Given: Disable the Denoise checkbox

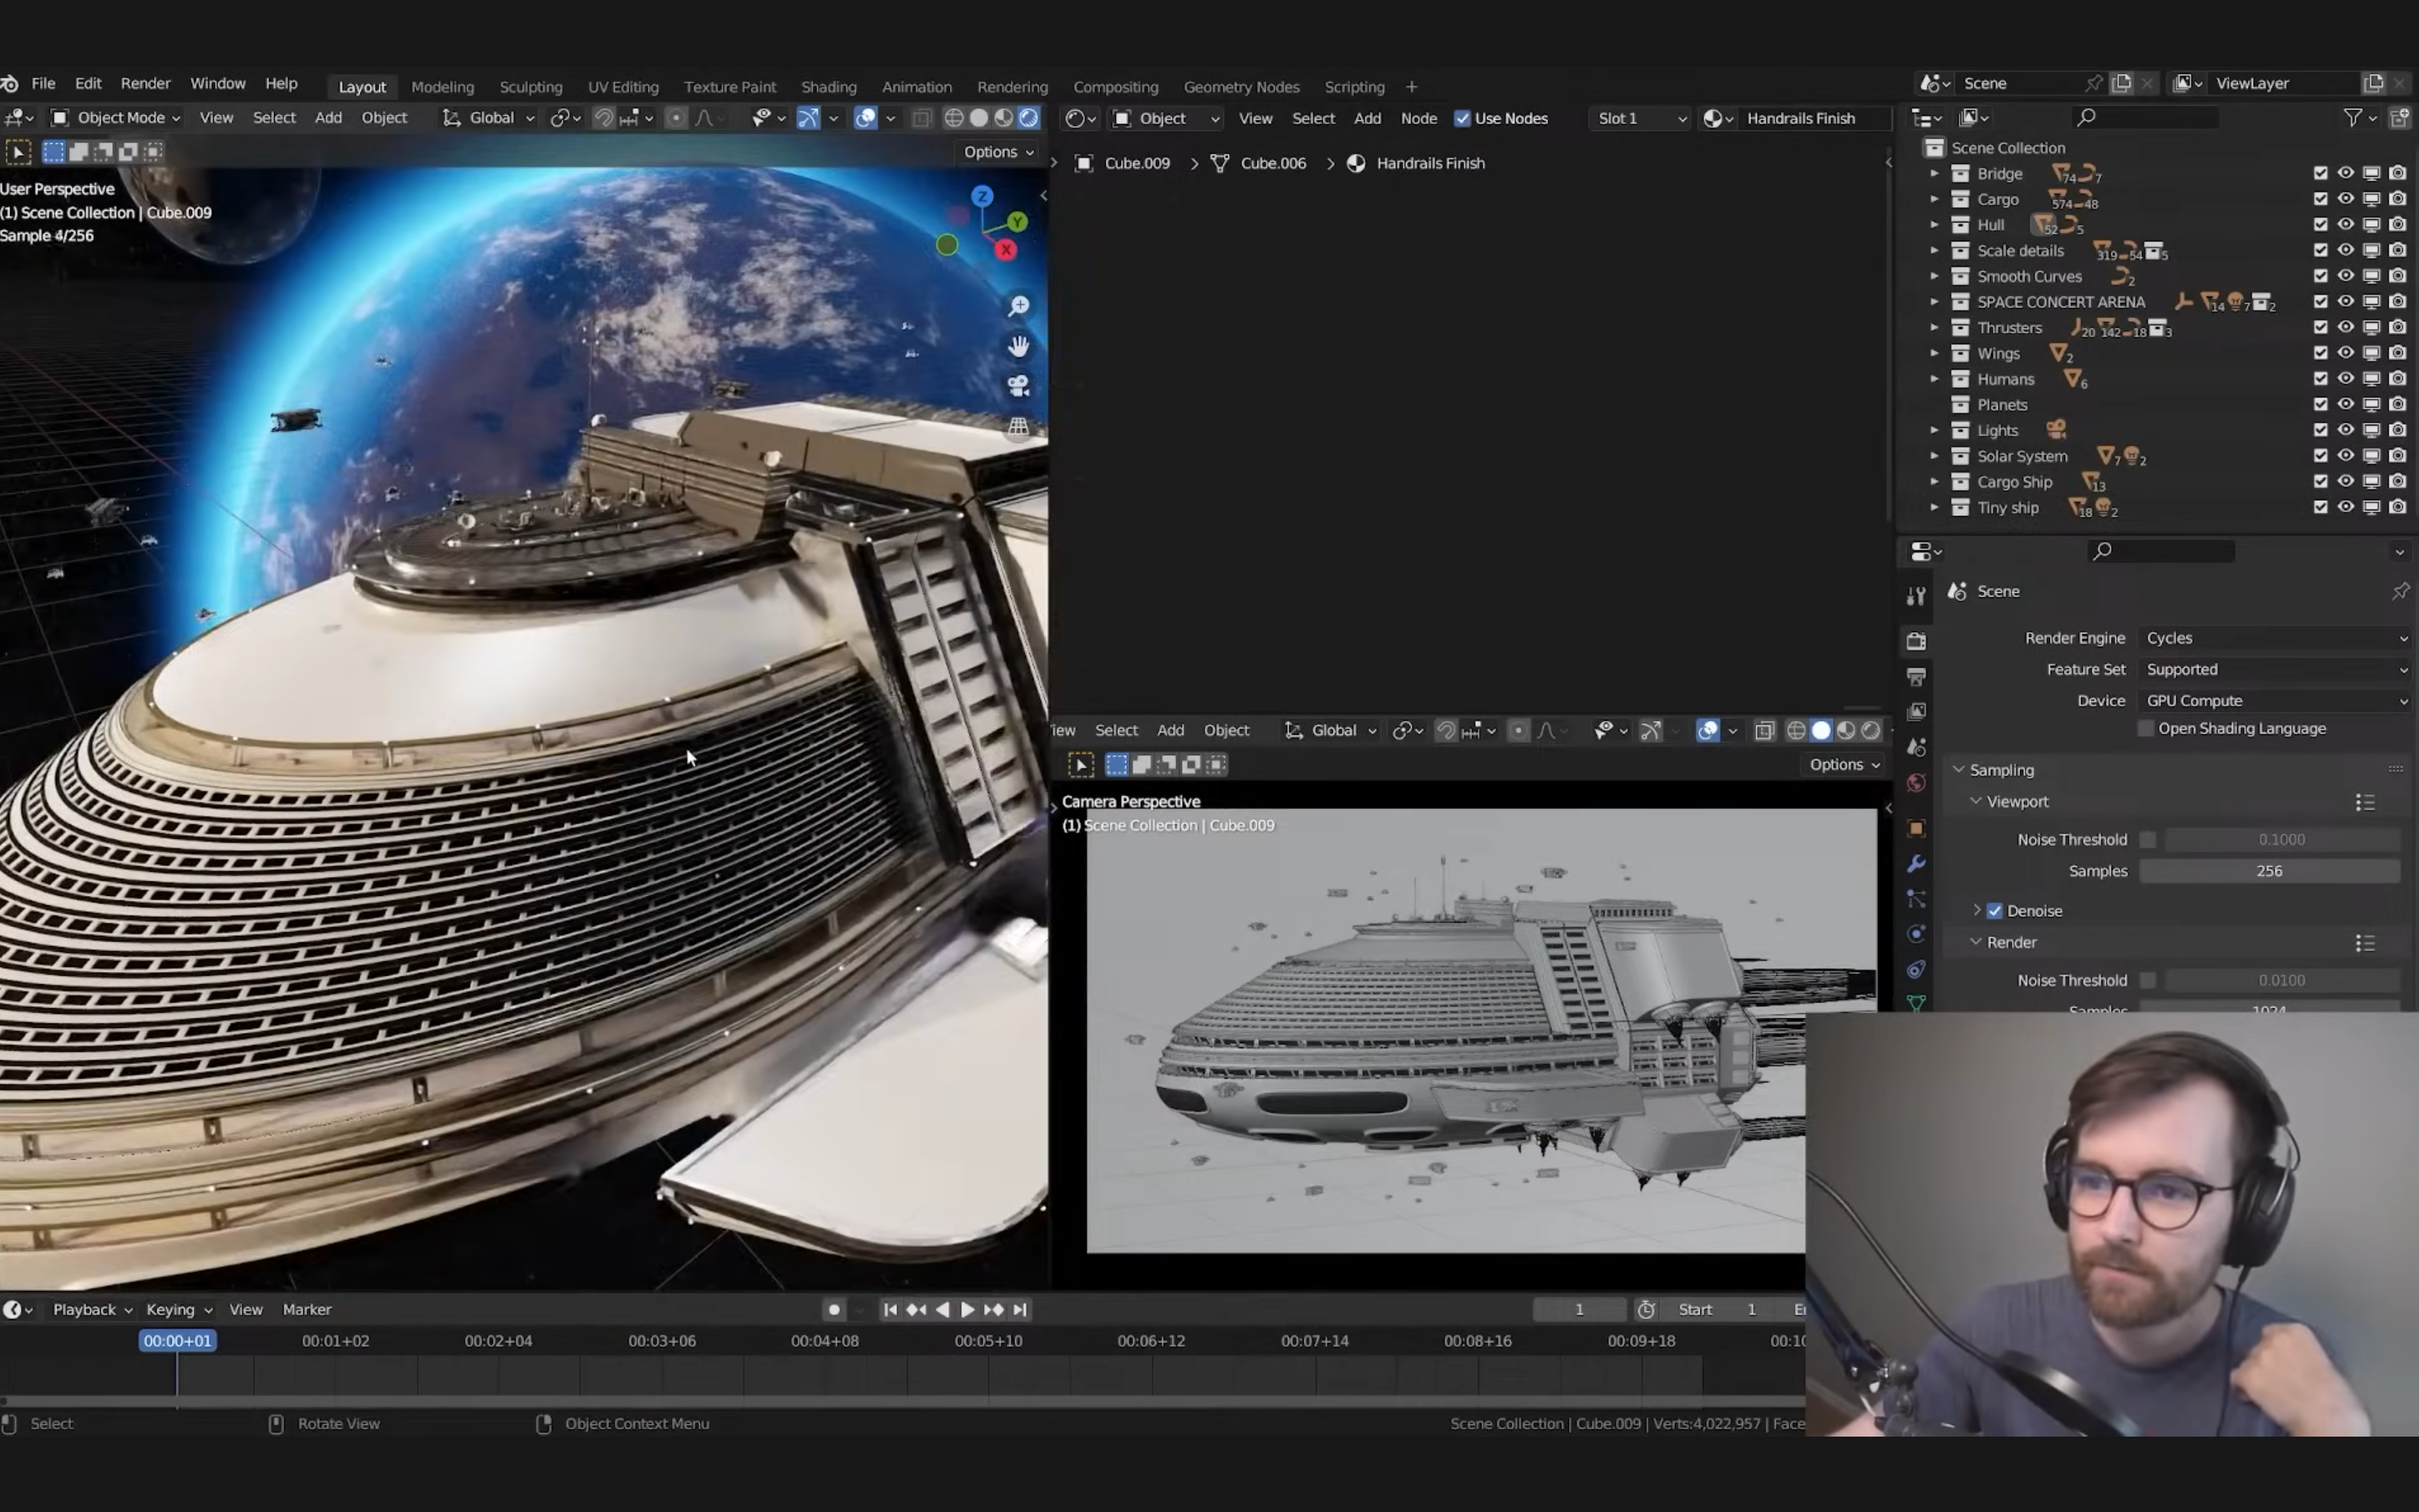Looking at the screenshot, I should coord(1995,910).
